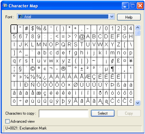Click the vertical scrollbar thumb
The image size is (145, 134).
pyautogui.click(x=138, y=33)
